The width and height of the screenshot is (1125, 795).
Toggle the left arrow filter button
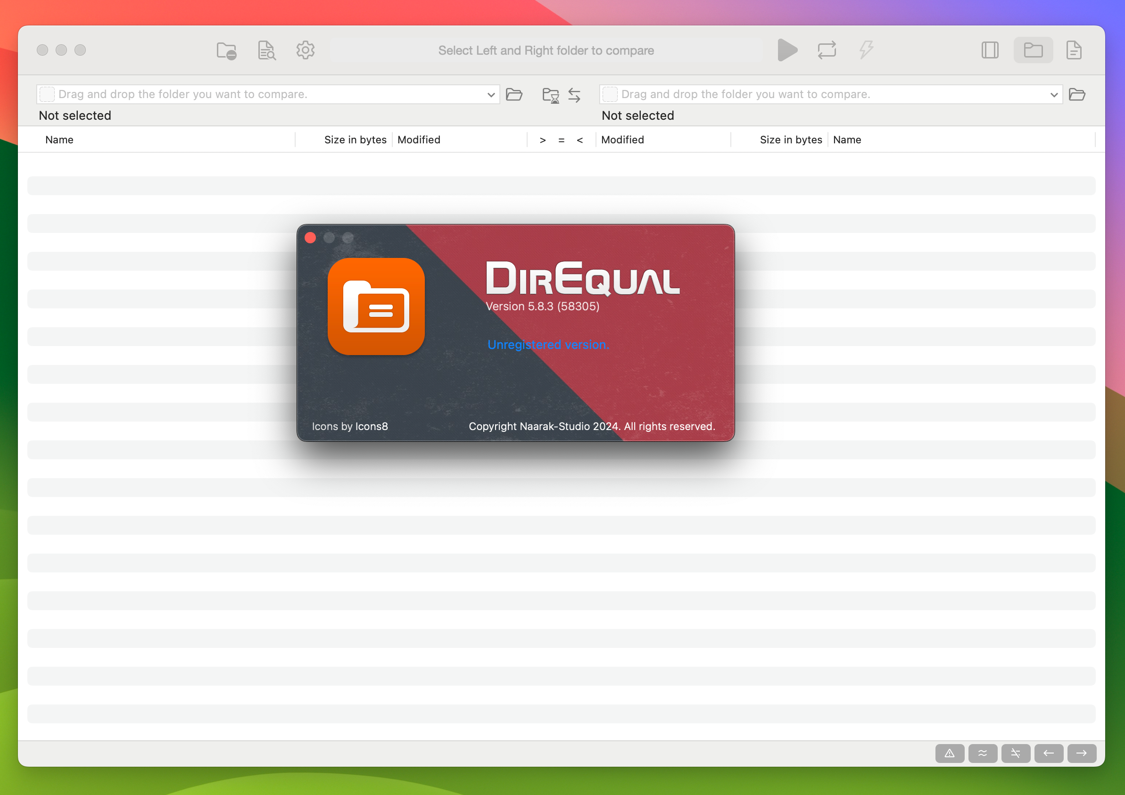point(1049,754)
